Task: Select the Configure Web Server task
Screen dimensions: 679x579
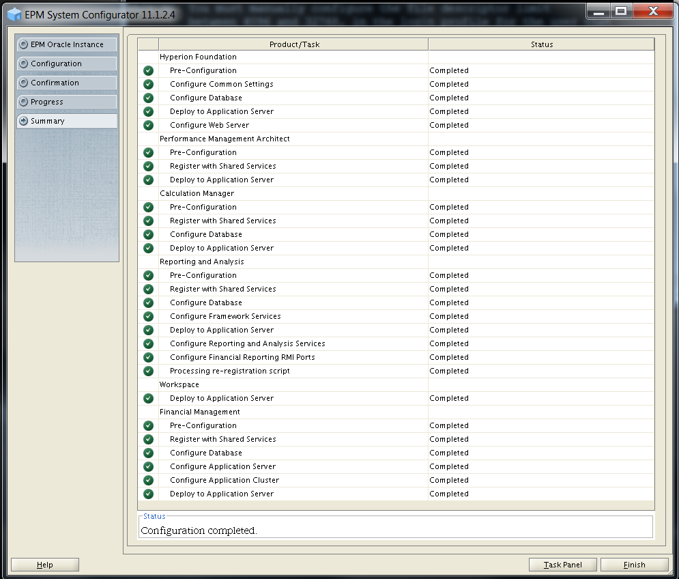Action: coord(209,125)
